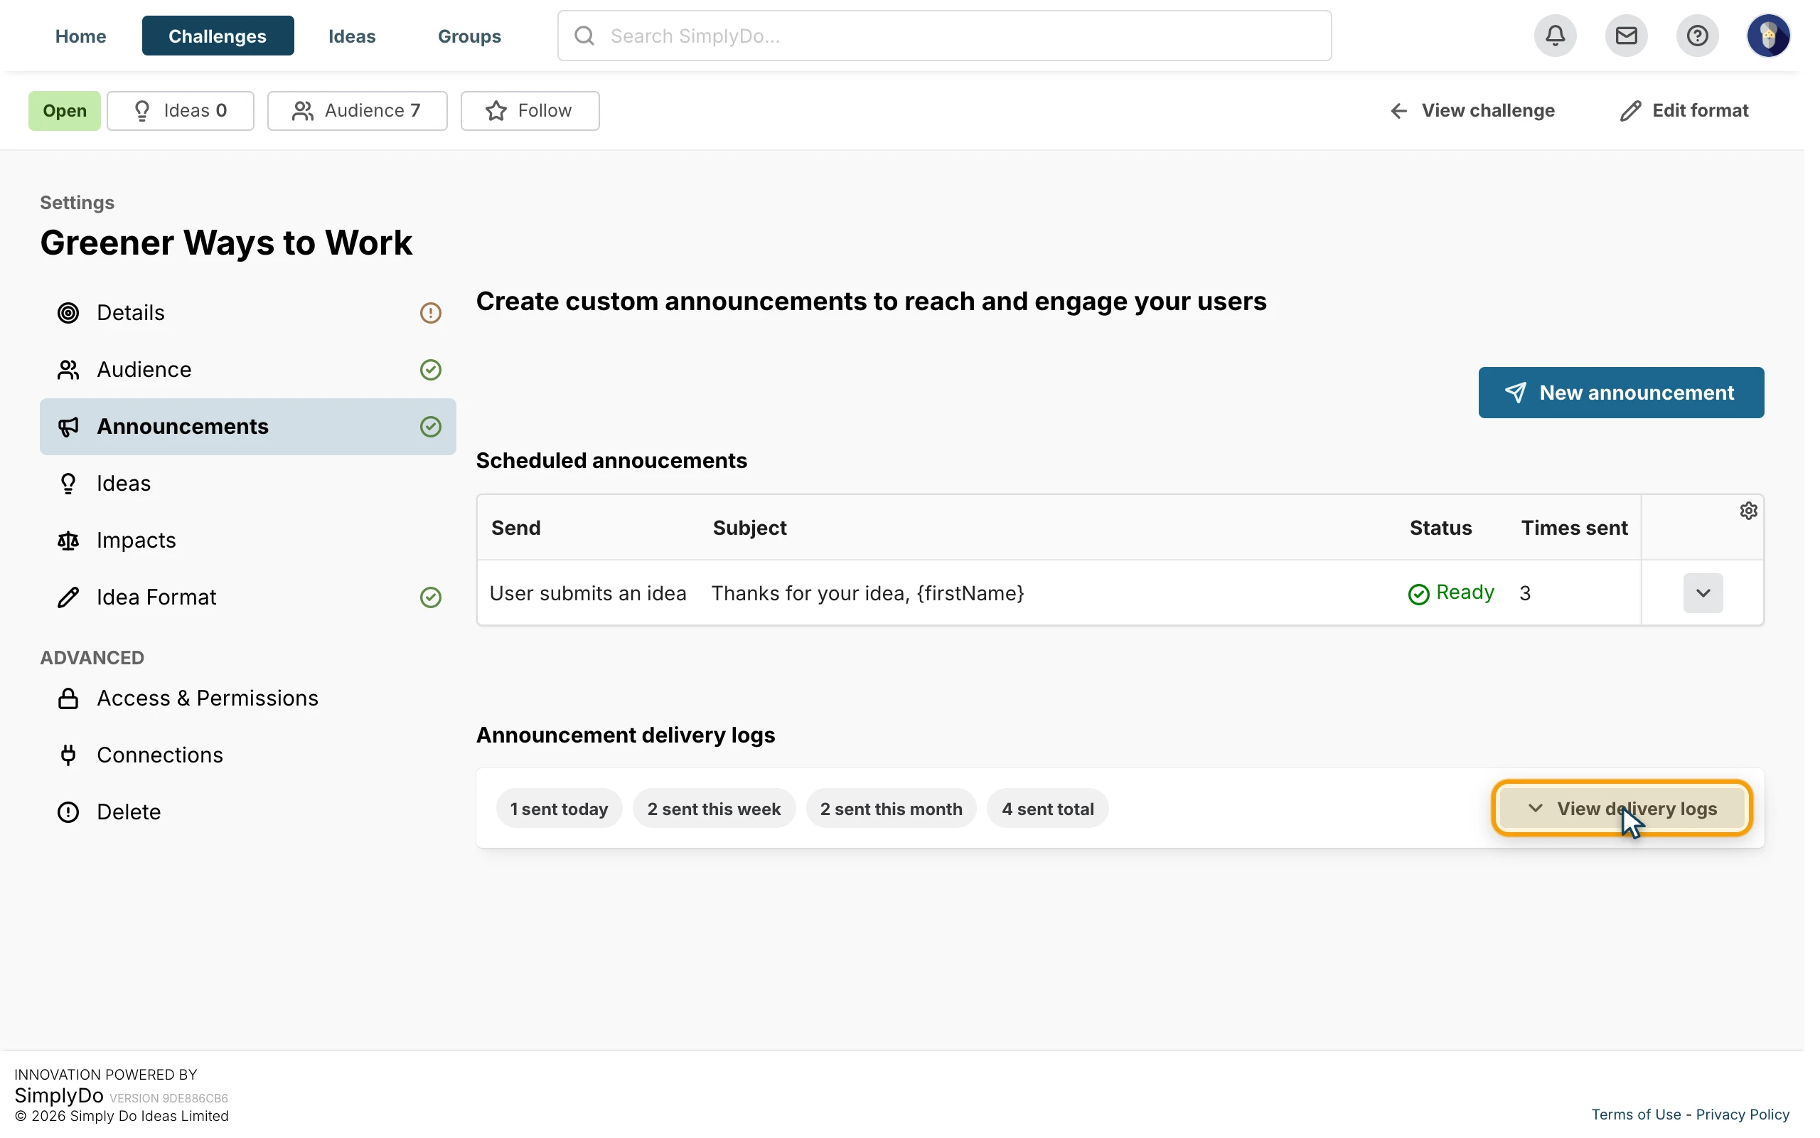Viewport: 1820px width, 1138px height.
Task: Click the 1 sent today chip
Action: pos(559,809)
